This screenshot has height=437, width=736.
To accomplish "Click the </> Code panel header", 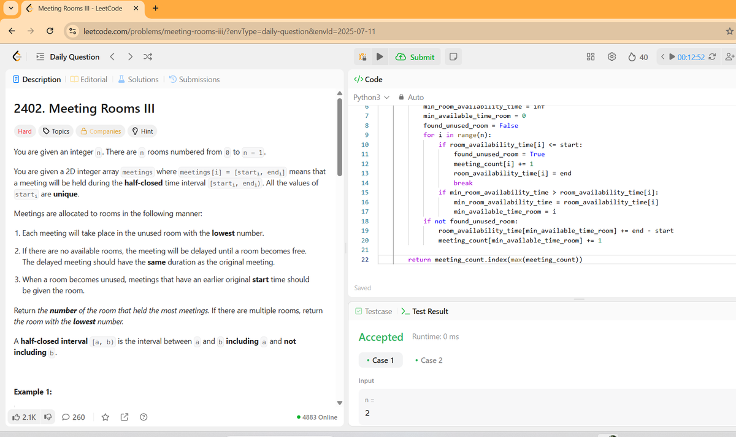I will click(369, 79).
